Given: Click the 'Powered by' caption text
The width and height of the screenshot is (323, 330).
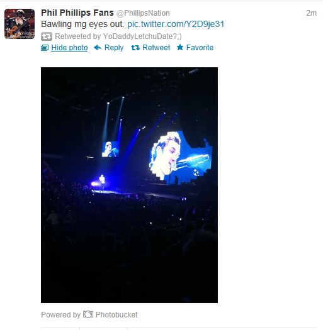Looking at the screenshot, I should pos(60,315).
